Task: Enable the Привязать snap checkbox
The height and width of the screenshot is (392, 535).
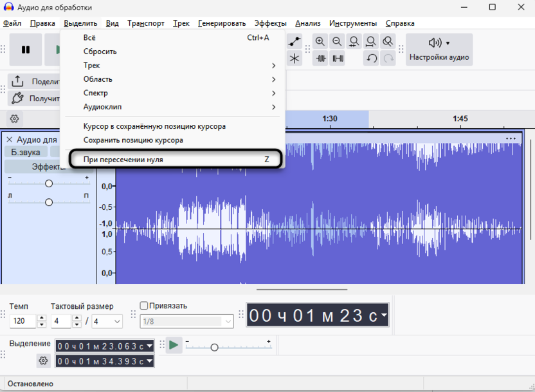Action: [144, 306]
